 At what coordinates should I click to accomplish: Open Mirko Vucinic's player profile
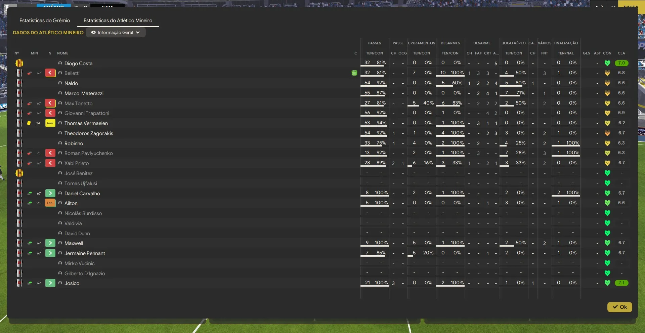point(79,263)
